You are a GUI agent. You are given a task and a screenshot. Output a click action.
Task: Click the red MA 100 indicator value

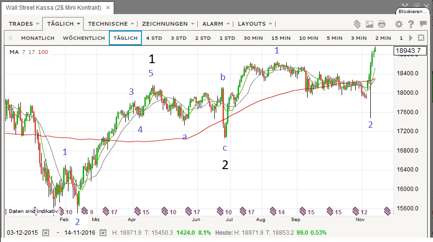point(43,52)
